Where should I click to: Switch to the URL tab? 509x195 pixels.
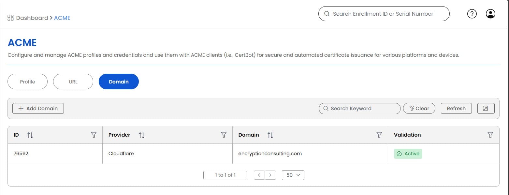[x=73, y=82]
